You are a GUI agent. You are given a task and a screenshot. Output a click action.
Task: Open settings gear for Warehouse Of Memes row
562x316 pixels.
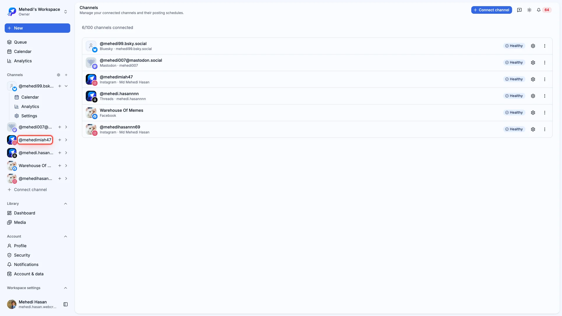[x=533, y=113]
